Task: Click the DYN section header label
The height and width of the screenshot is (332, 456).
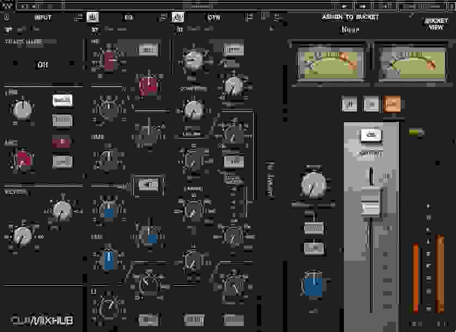Action: point(213,17)
